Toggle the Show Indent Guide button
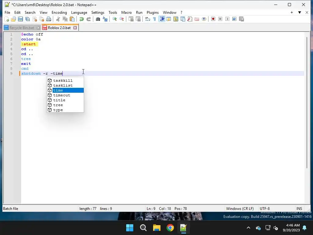 coord(162,19)
